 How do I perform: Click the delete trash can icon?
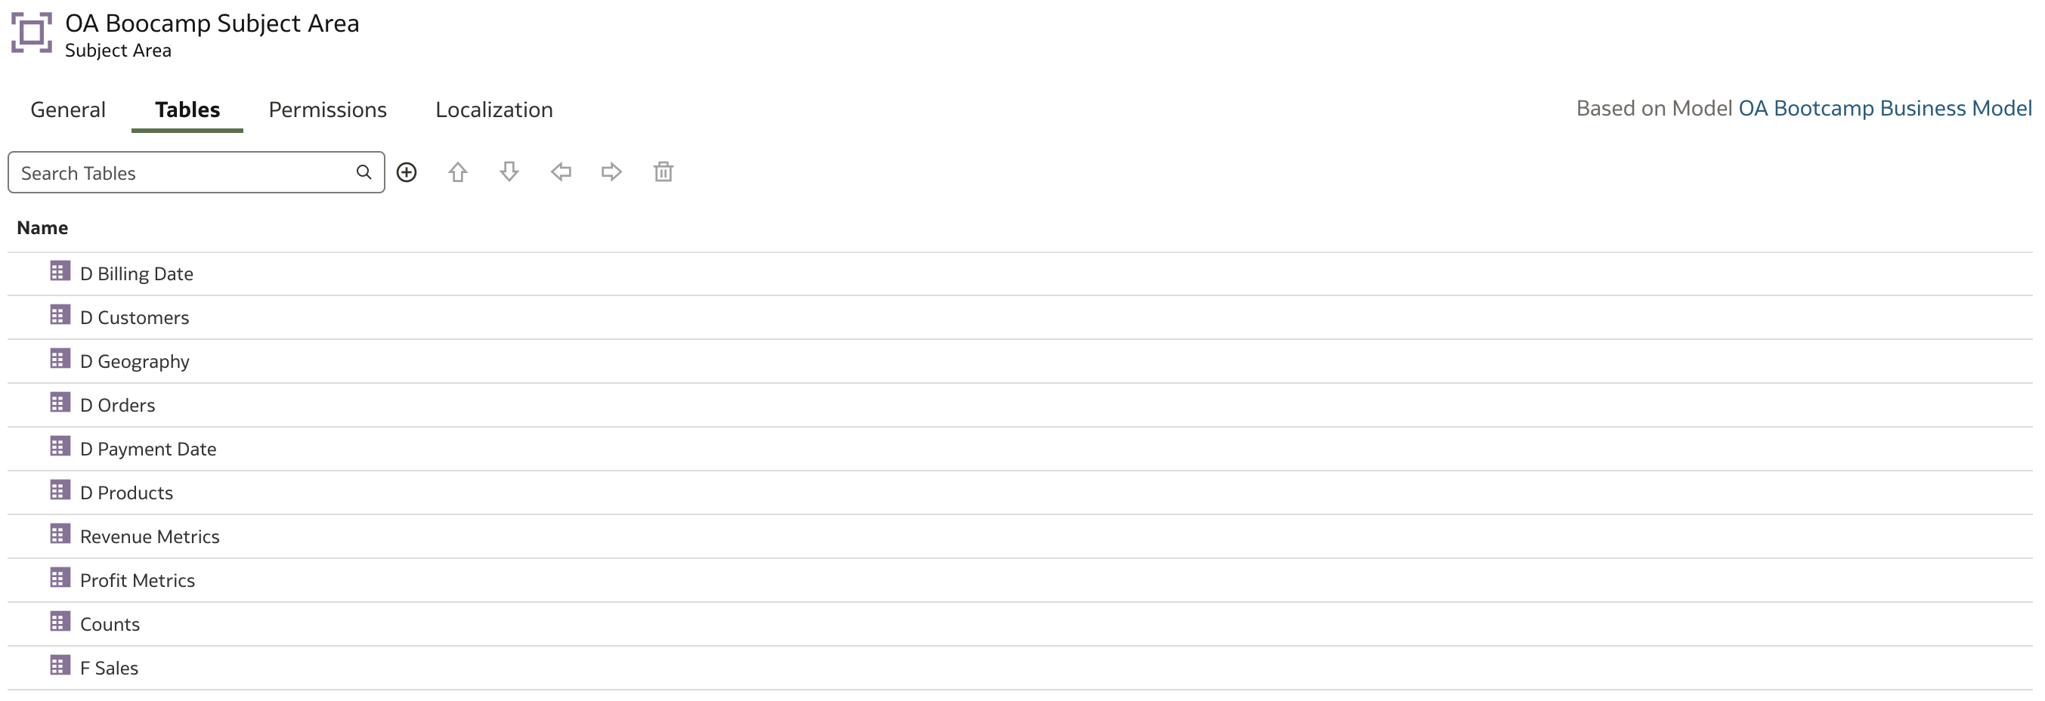tap(664, 172)
